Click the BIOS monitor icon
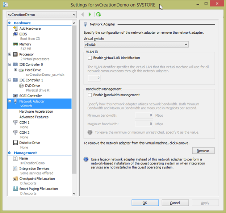Screen dimensions: 226x213 15,34
